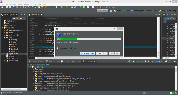This screenshot has width=178, height=95.
Task: Expand the .settings node in Synchronize view
Action: point(33,69)
